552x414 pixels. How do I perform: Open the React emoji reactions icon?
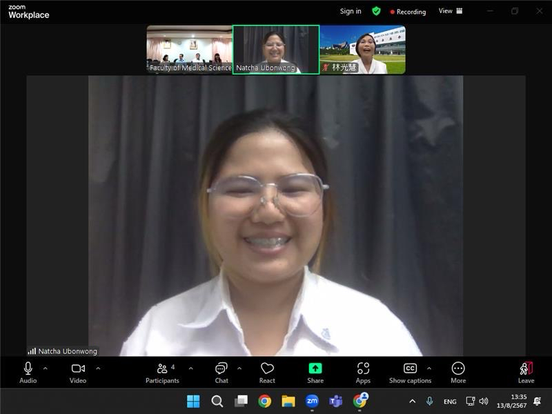(267, 369)
